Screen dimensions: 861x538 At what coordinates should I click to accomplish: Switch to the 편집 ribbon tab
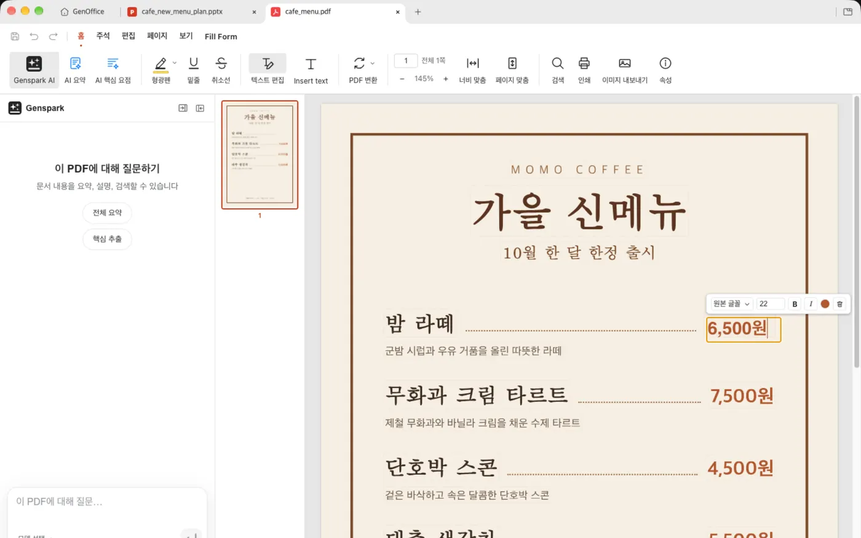click(129, 36)
